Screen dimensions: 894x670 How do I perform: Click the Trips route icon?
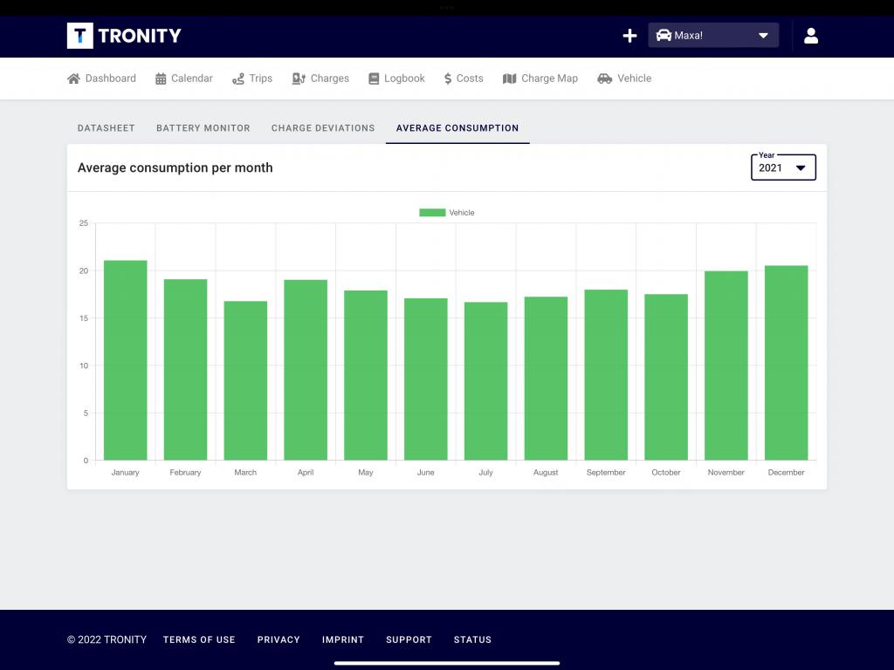(x=238, y=79)
